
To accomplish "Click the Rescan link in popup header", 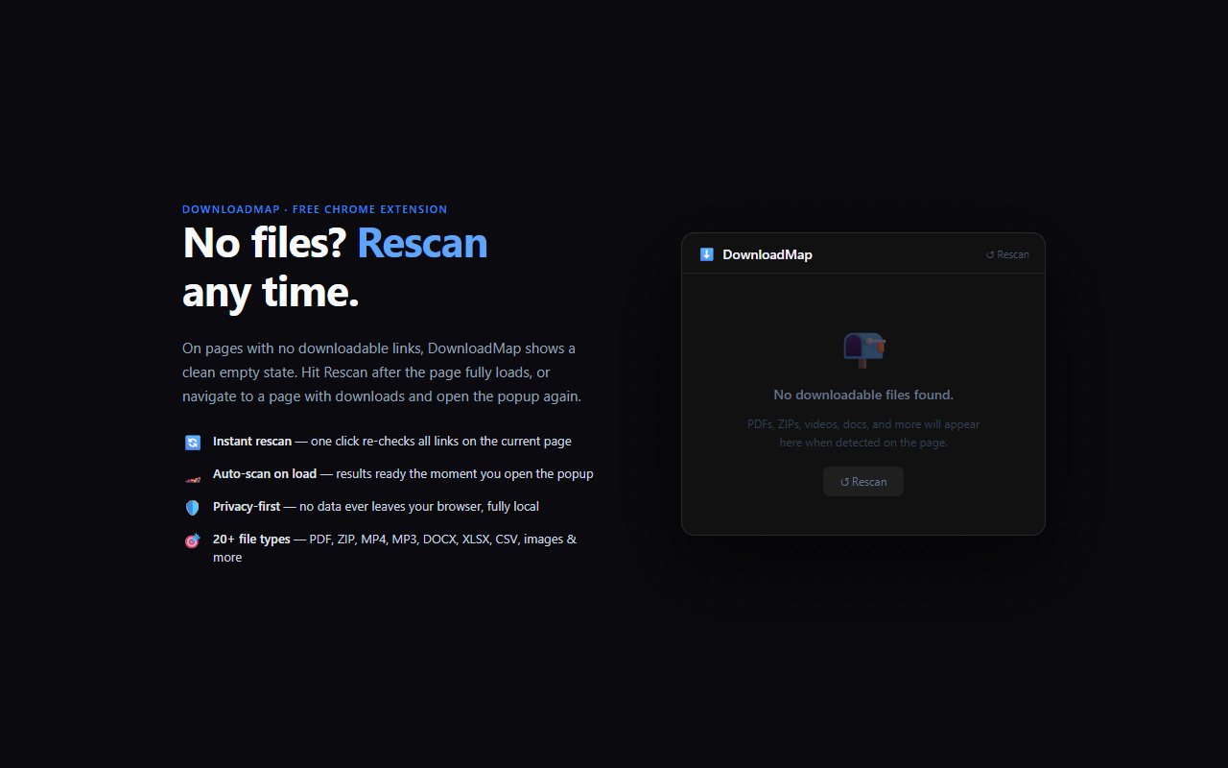I will pos(1007,254).
